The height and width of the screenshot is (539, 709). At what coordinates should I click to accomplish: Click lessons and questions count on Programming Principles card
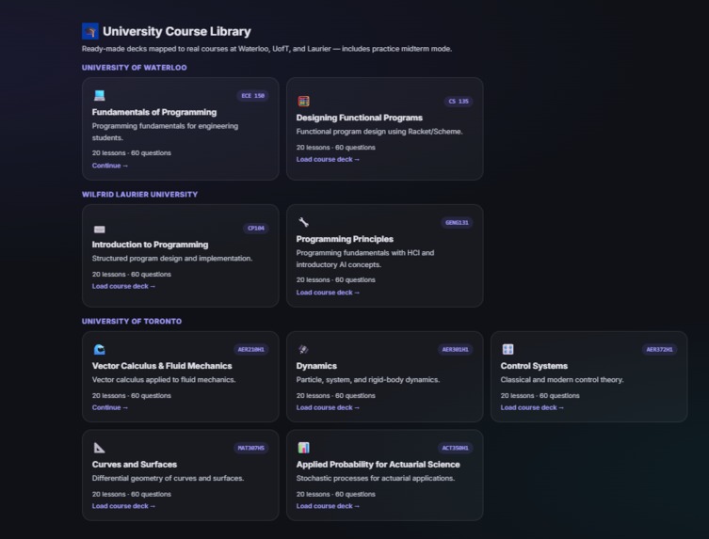point(335,279)
